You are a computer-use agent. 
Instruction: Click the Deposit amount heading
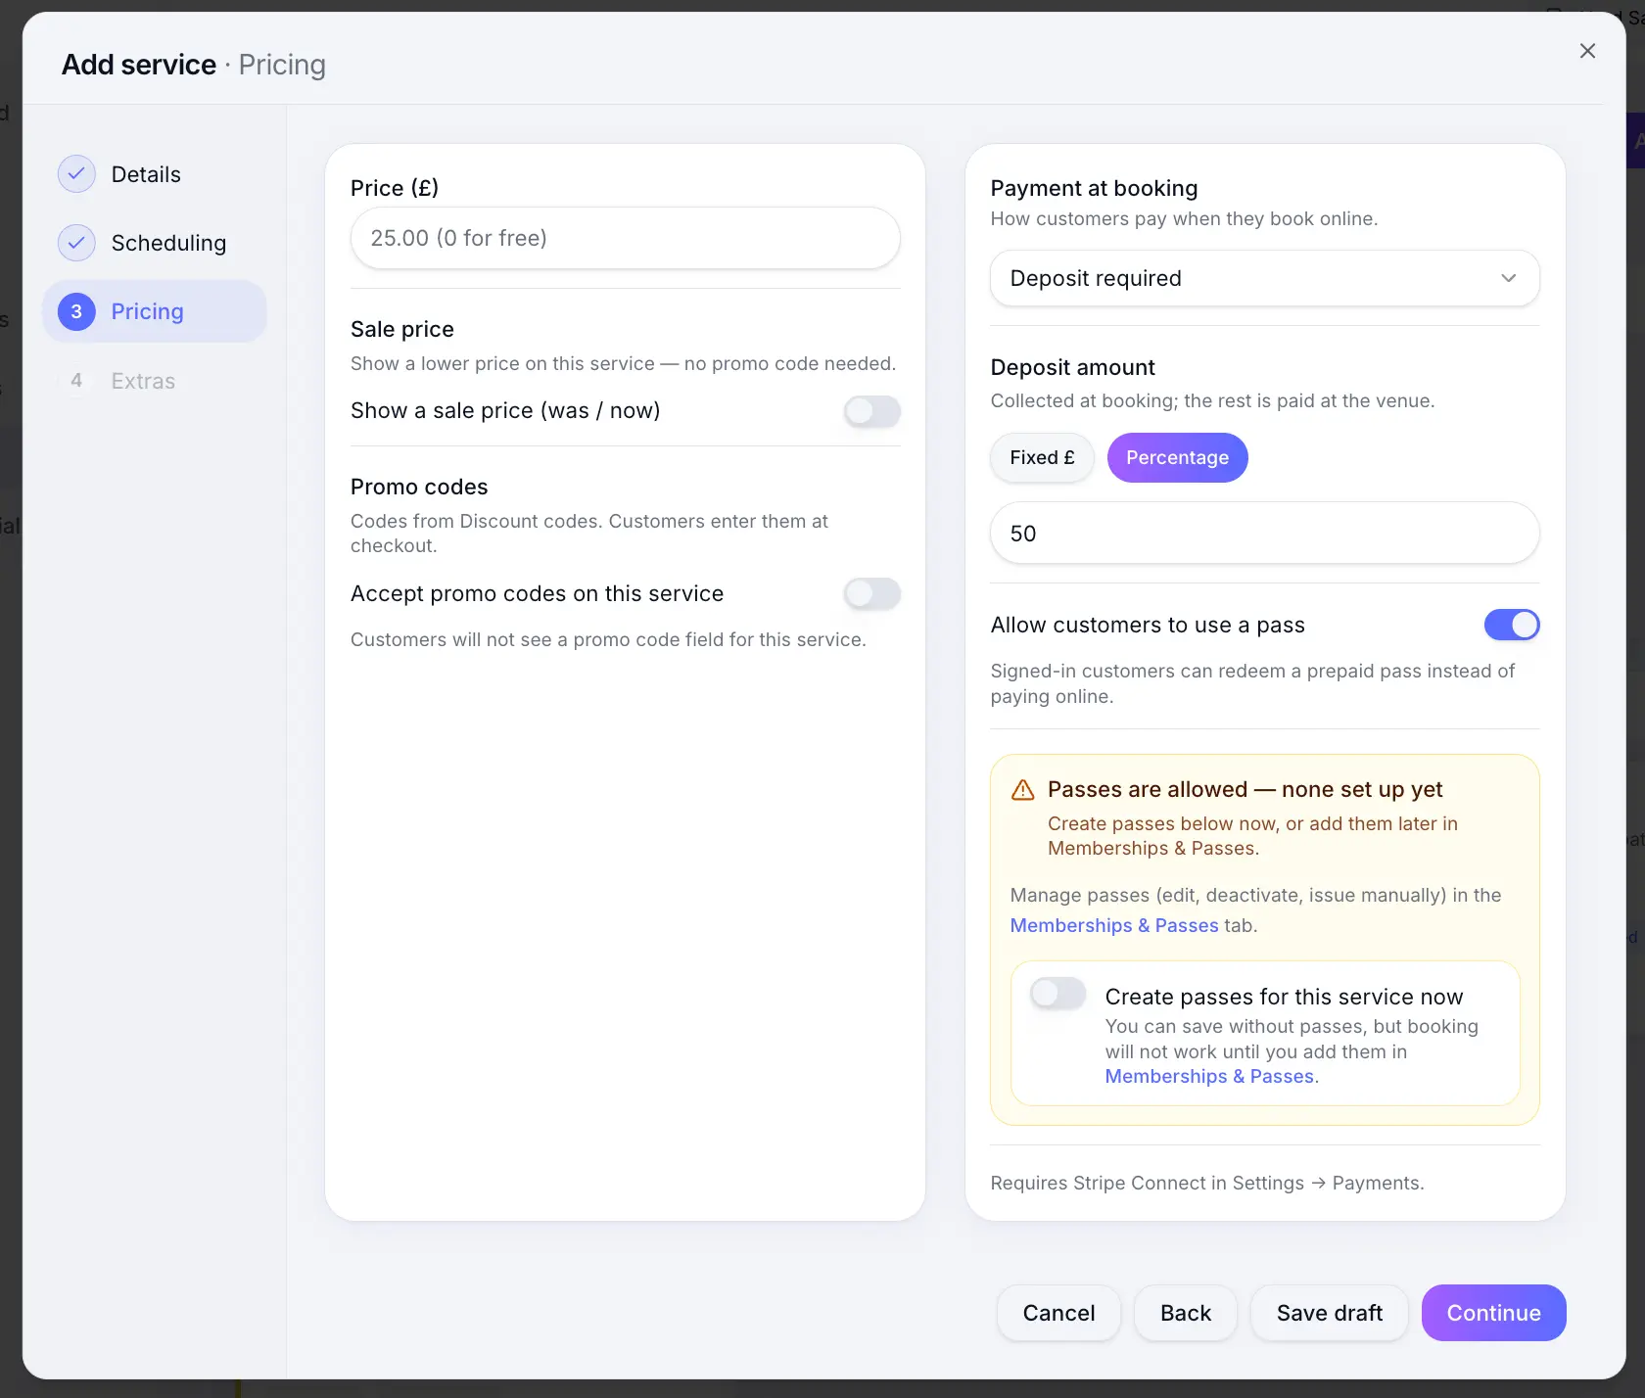point(1072,367)
